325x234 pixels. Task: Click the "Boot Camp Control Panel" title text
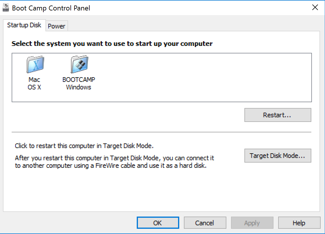coord(51,8)
